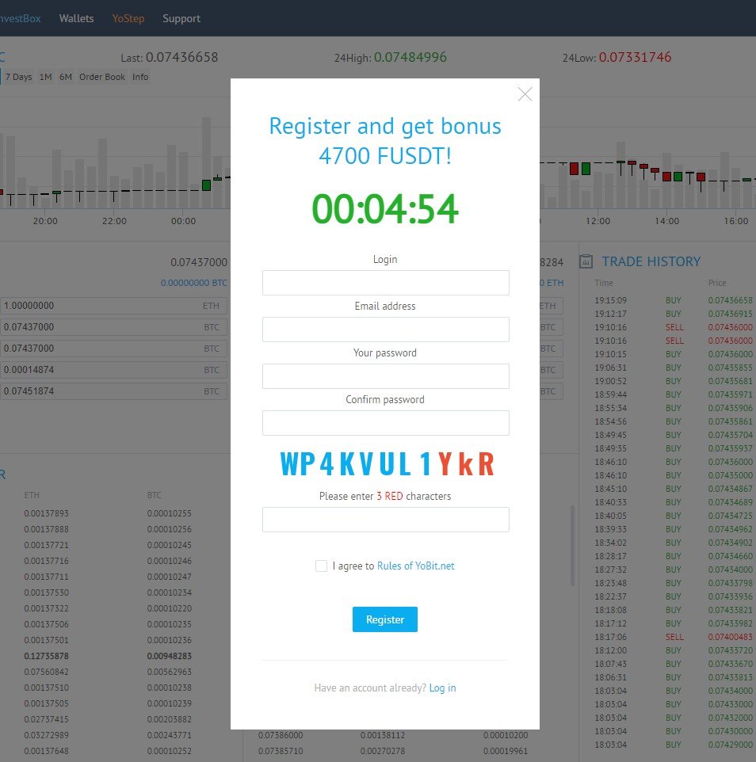Image resolution: width=756 pixels, height=762 pixels.
Task: Click the 24High value 0.07484996
Action: tap(410, 57)
